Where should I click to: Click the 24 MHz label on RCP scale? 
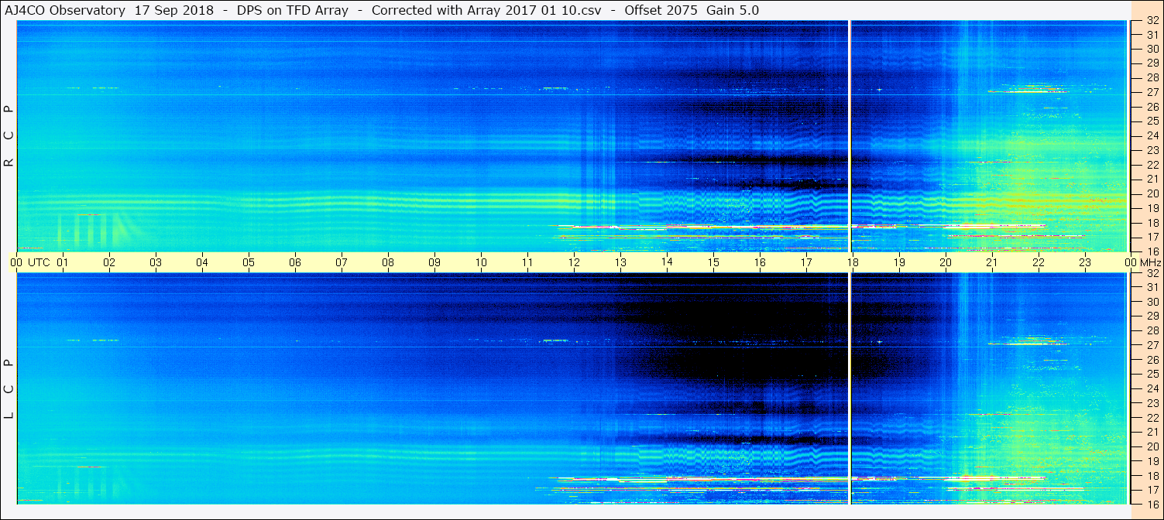pos(1152,135)
